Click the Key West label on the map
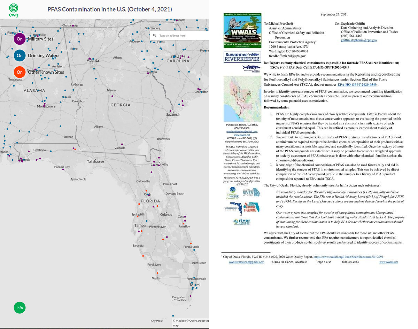Screen dimensions: 418x329 (157, 321)
